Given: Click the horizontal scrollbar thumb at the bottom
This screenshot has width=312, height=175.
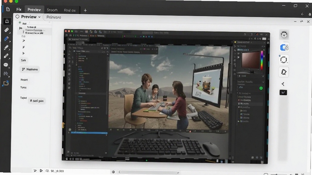Looking at the screenshot, I should point(149,172).
